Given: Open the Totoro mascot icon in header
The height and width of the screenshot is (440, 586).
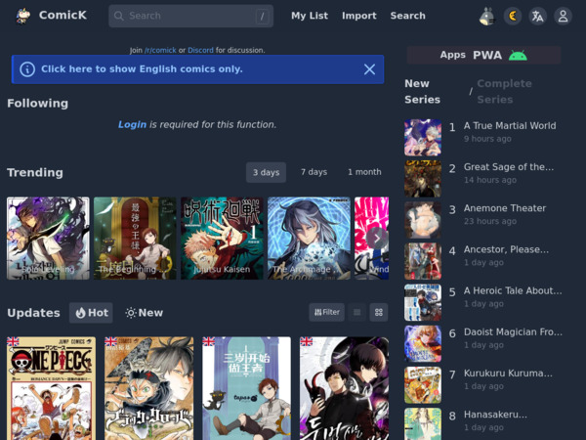Looking at the screenshot, I should [x=487, y=16].
